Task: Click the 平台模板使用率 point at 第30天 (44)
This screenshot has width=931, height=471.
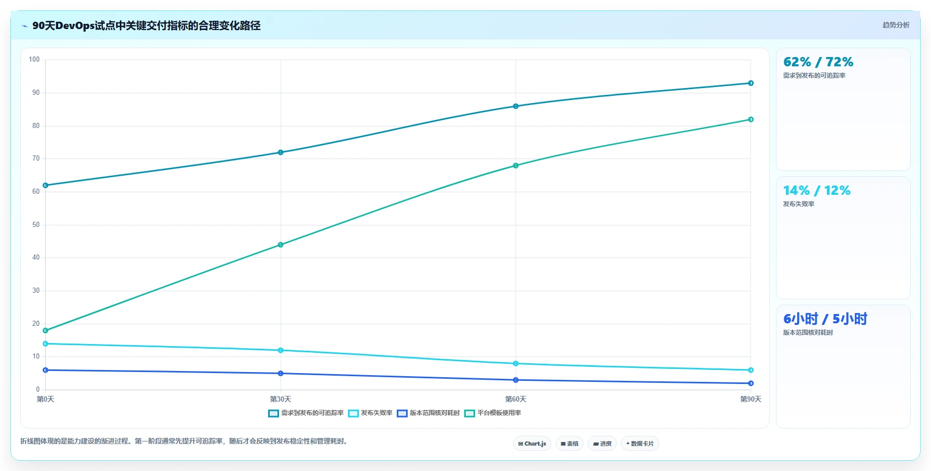Action: [281, 245]
